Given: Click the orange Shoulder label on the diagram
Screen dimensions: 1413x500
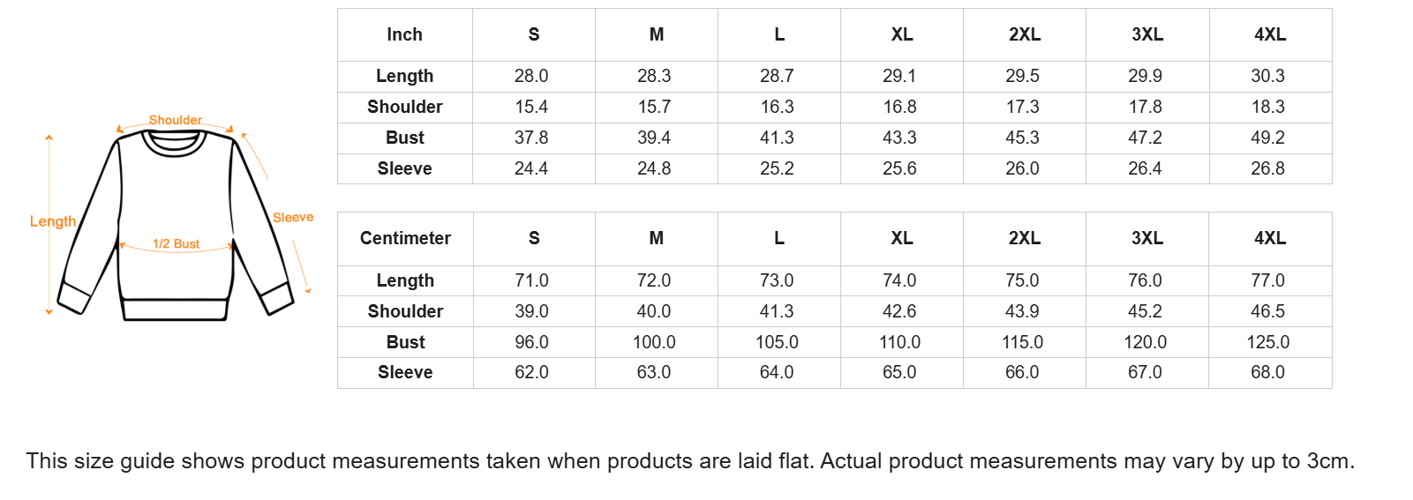Looking at the screenshot, I should click(x=175, y=120).
